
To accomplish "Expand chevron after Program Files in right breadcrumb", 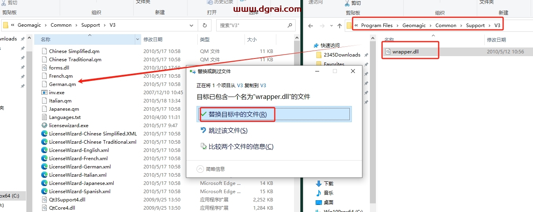I will pos(397,26).
